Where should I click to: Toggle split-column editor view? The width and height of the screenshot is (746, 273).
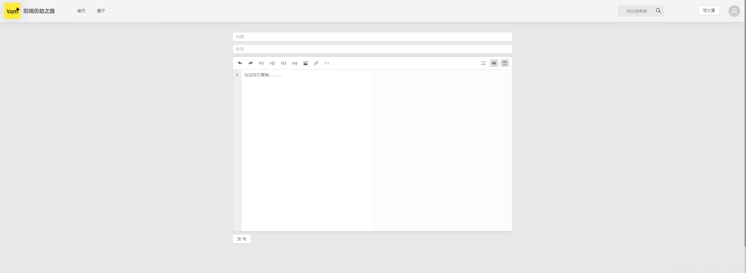coord(505,63)
